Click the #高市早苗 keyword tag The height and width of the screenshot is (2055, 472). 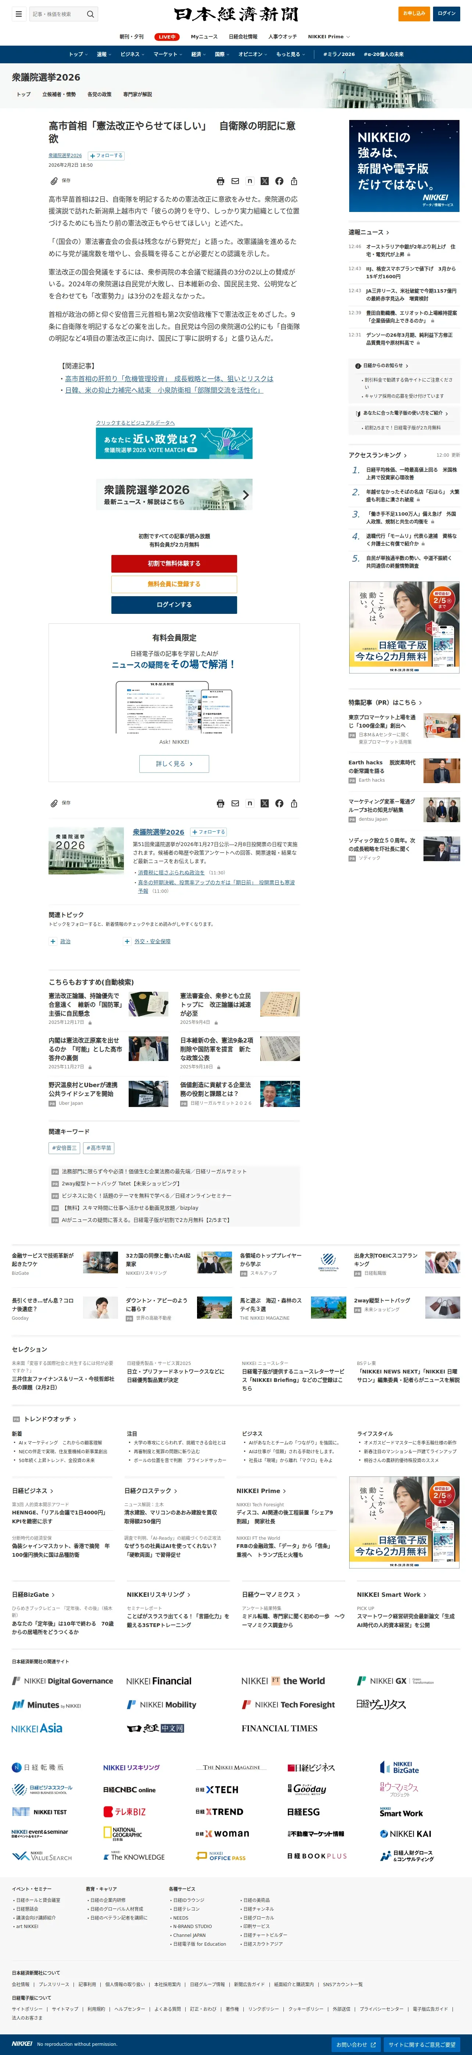coord(99,1148)
